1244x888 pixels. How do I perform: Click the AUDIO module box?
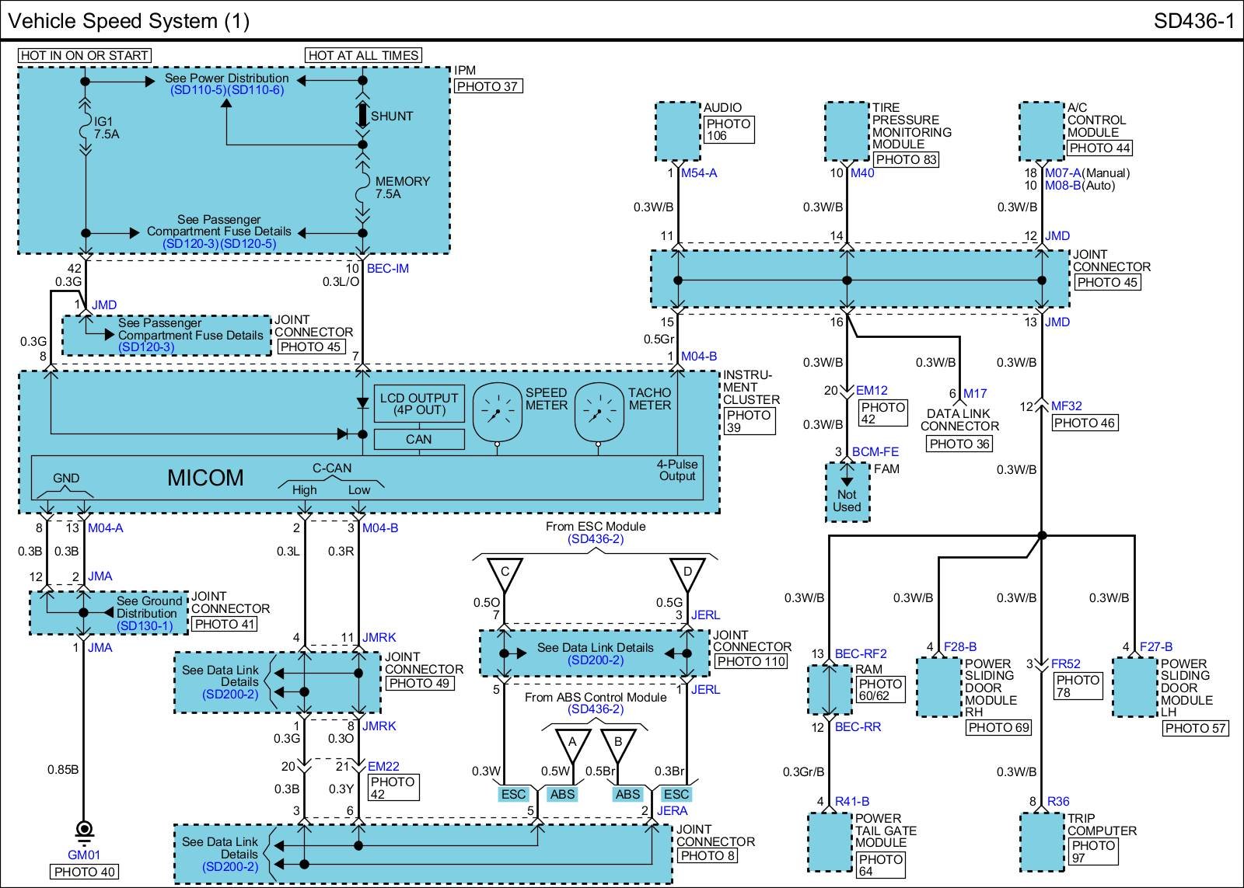(678, 131)
